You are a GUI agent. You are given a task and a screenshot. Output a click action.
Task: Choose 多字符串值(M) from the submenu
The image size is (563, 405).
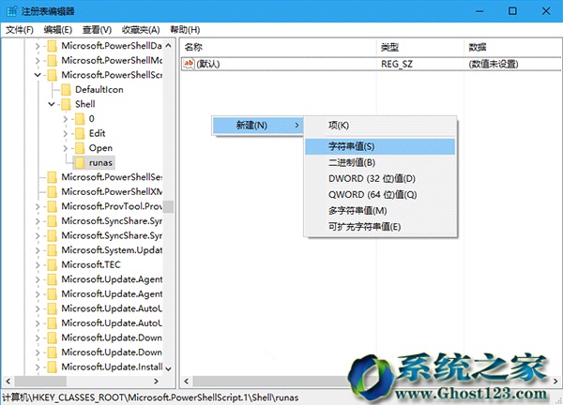click(x=381, y=211)
